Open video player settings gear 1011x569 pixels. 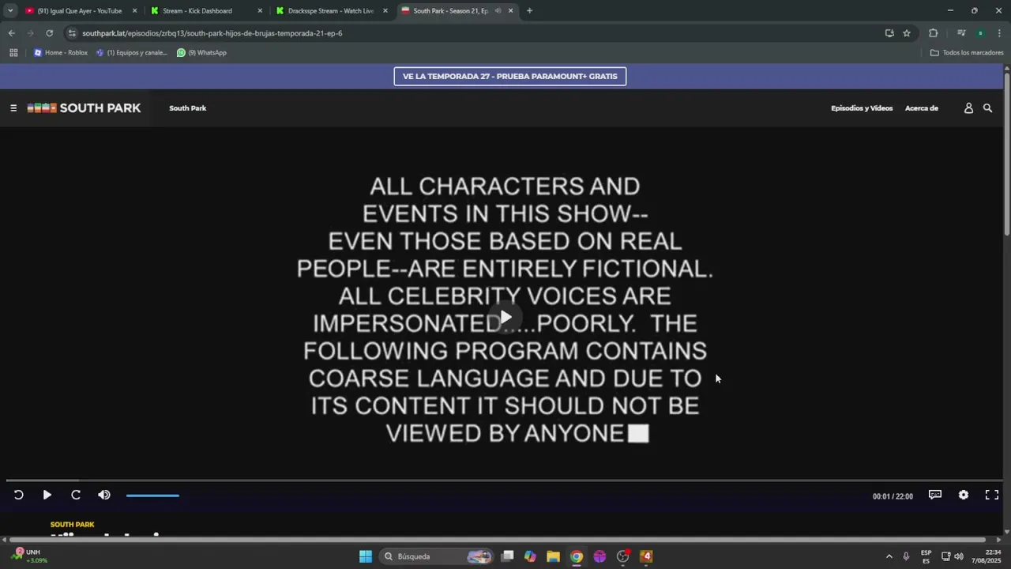pos(964,495)
